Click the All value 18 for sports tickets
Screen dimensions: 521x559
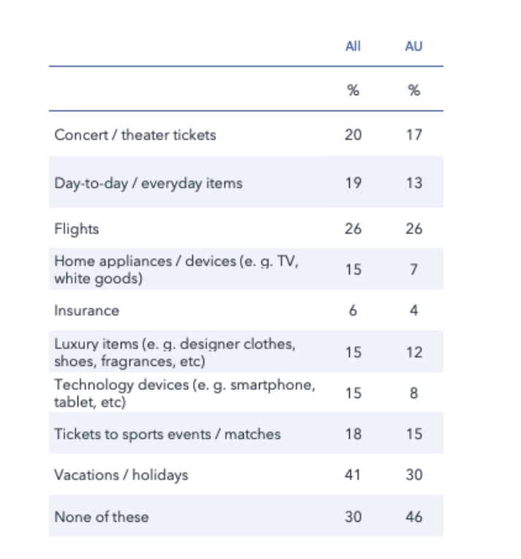pyautogui.click(x=353, y=434)
